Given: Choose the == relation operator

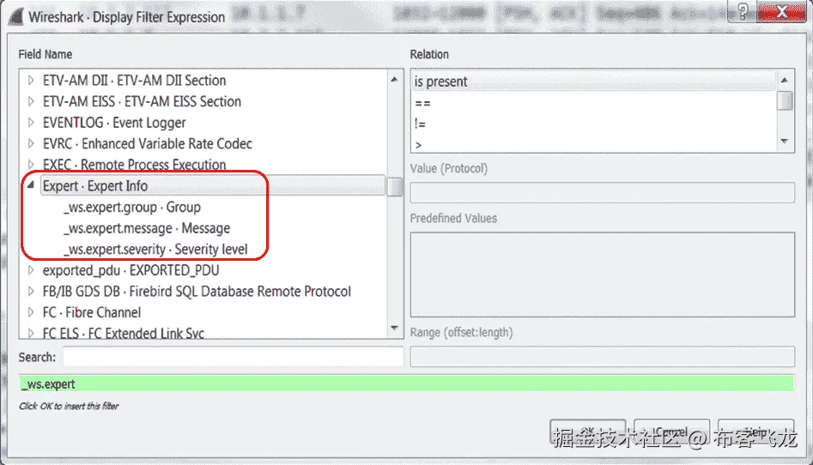Looking at the screenshot, I should (x=594, y=103).
